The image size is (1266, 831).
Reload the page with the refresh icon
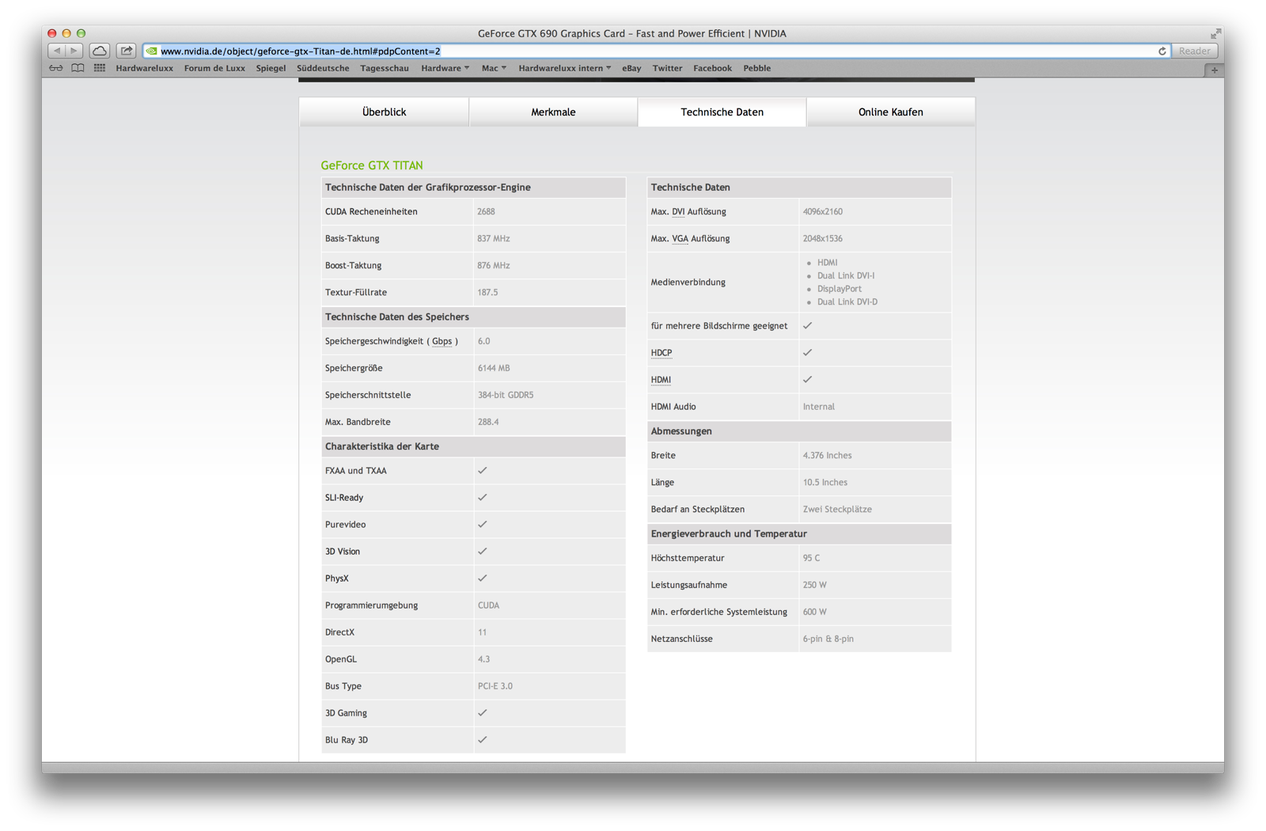click(1162, 51)
